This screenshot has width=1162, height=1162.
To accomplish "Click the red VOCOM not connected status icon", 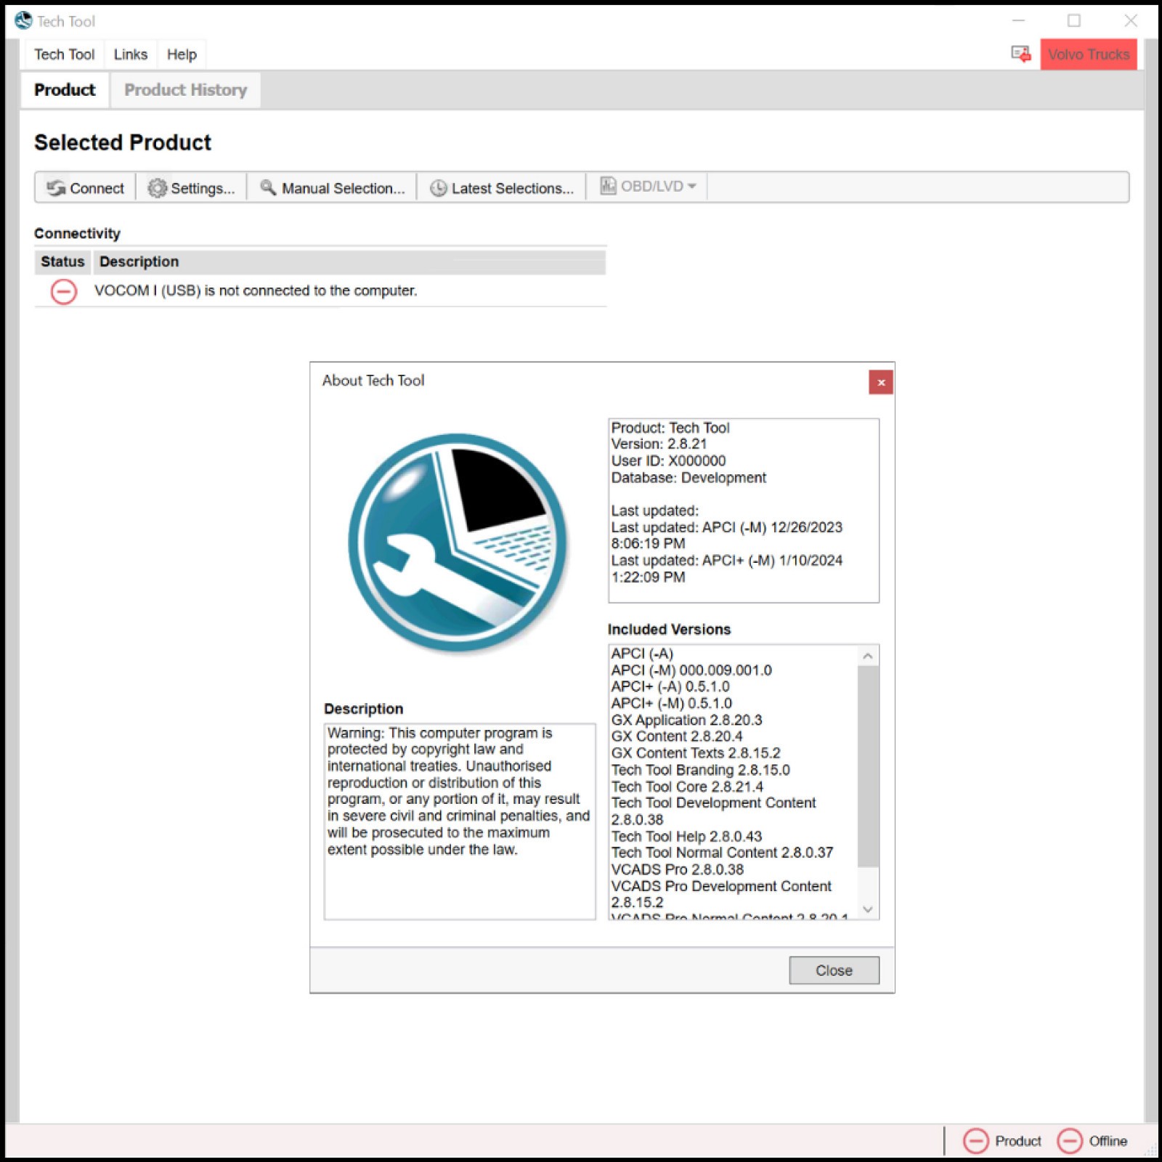I will point(64,291).
